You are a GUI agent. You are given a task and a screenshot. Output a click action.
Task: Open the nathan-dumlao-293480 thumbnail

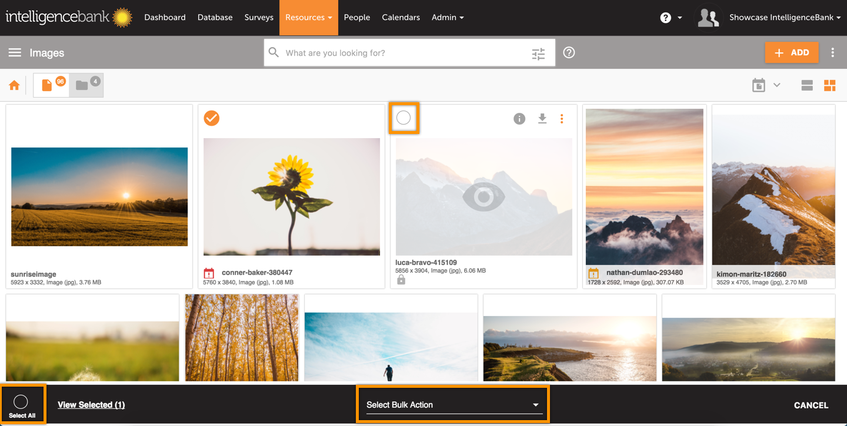[645, 188]
